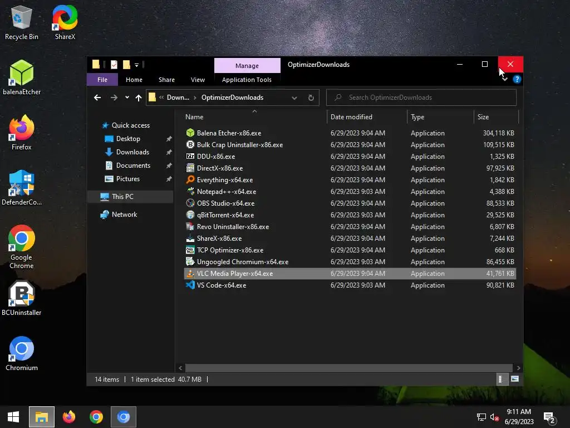Open Customize Quick Access Toolbar dropdown
570x428 pixels.
(137, 65)
